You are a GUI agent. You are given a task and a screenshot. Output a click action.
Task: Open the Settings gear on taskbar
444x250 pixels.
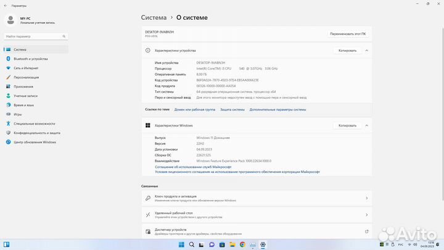tap(263, 244)
